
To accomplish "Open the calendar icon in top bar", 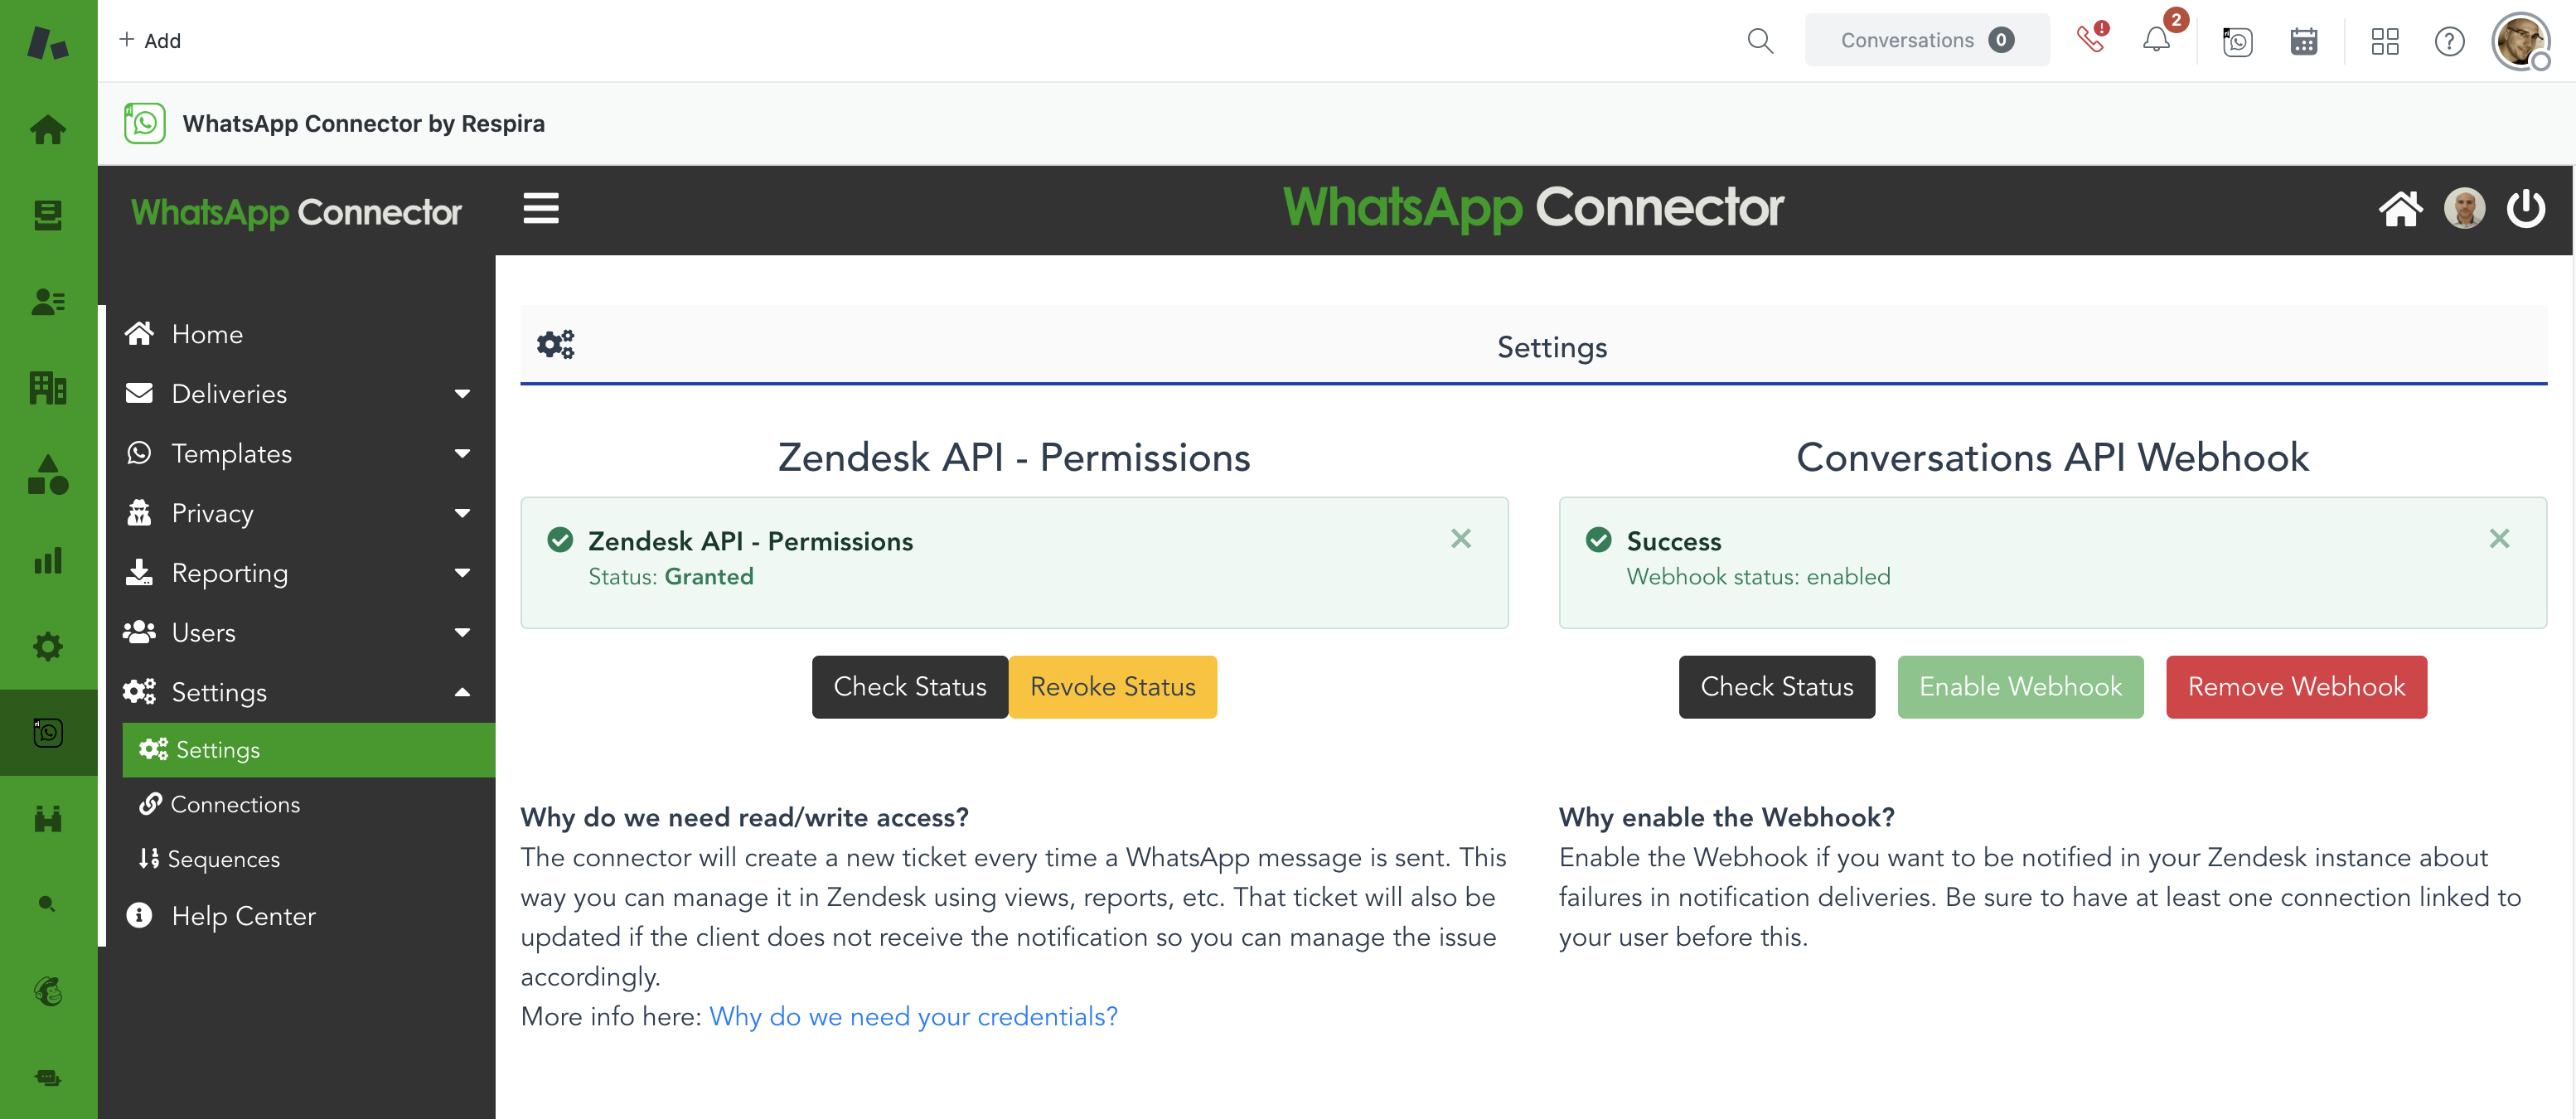I will click(x=2303, y=41).
